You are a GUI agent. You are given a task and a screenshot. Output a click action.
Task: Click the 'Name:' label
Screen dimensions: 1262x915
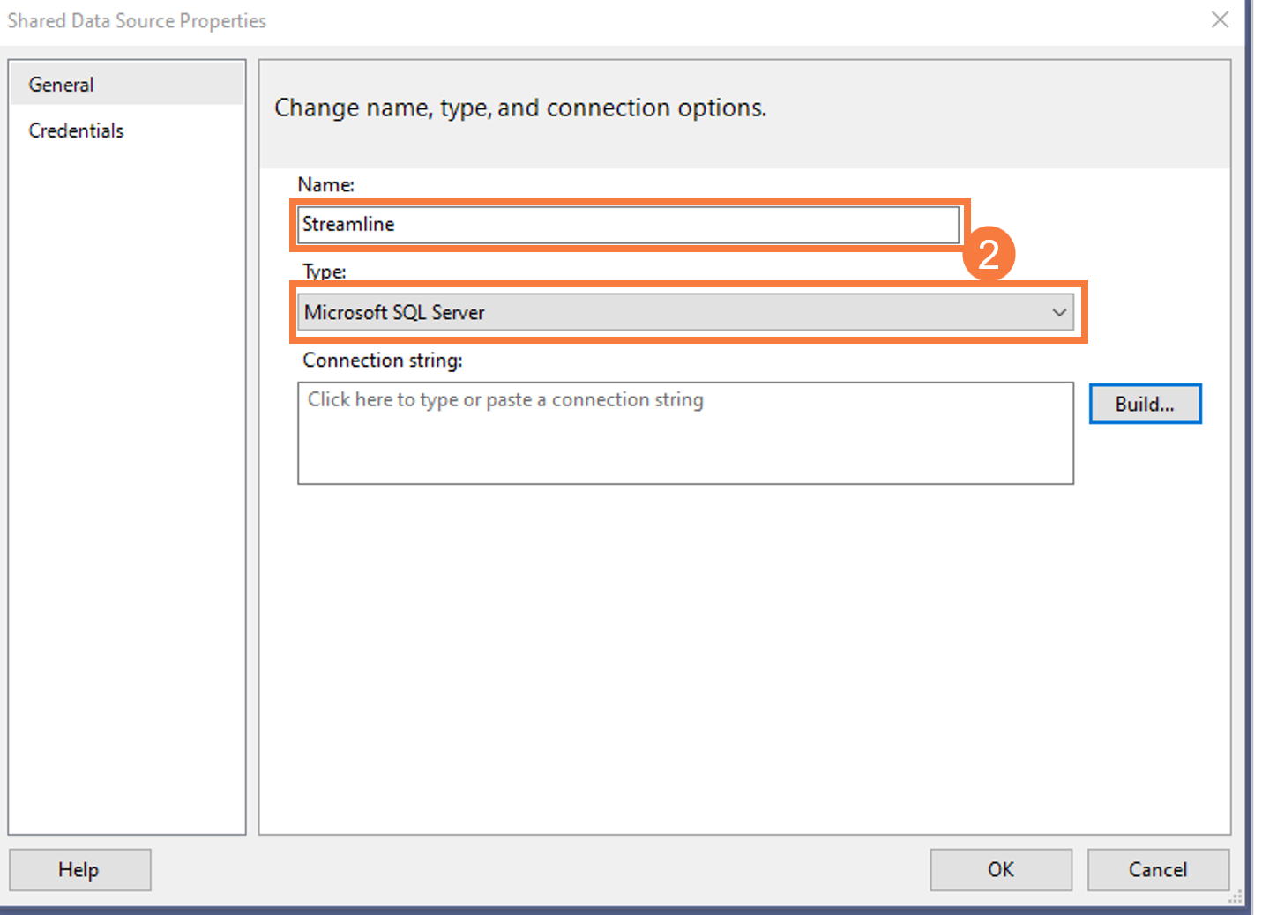tap(326, 185)
